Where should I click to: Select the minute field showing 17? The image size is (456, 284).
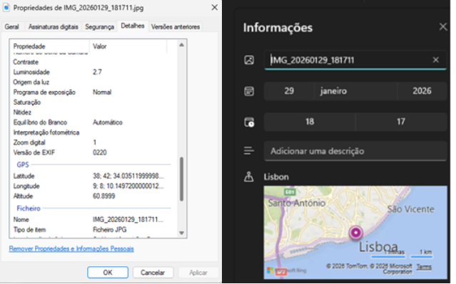[401, 122]
